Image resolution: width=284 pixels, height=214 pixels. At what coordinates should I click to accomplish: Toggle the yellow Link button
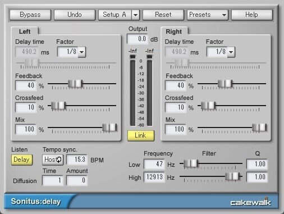(x=141, y=135)
